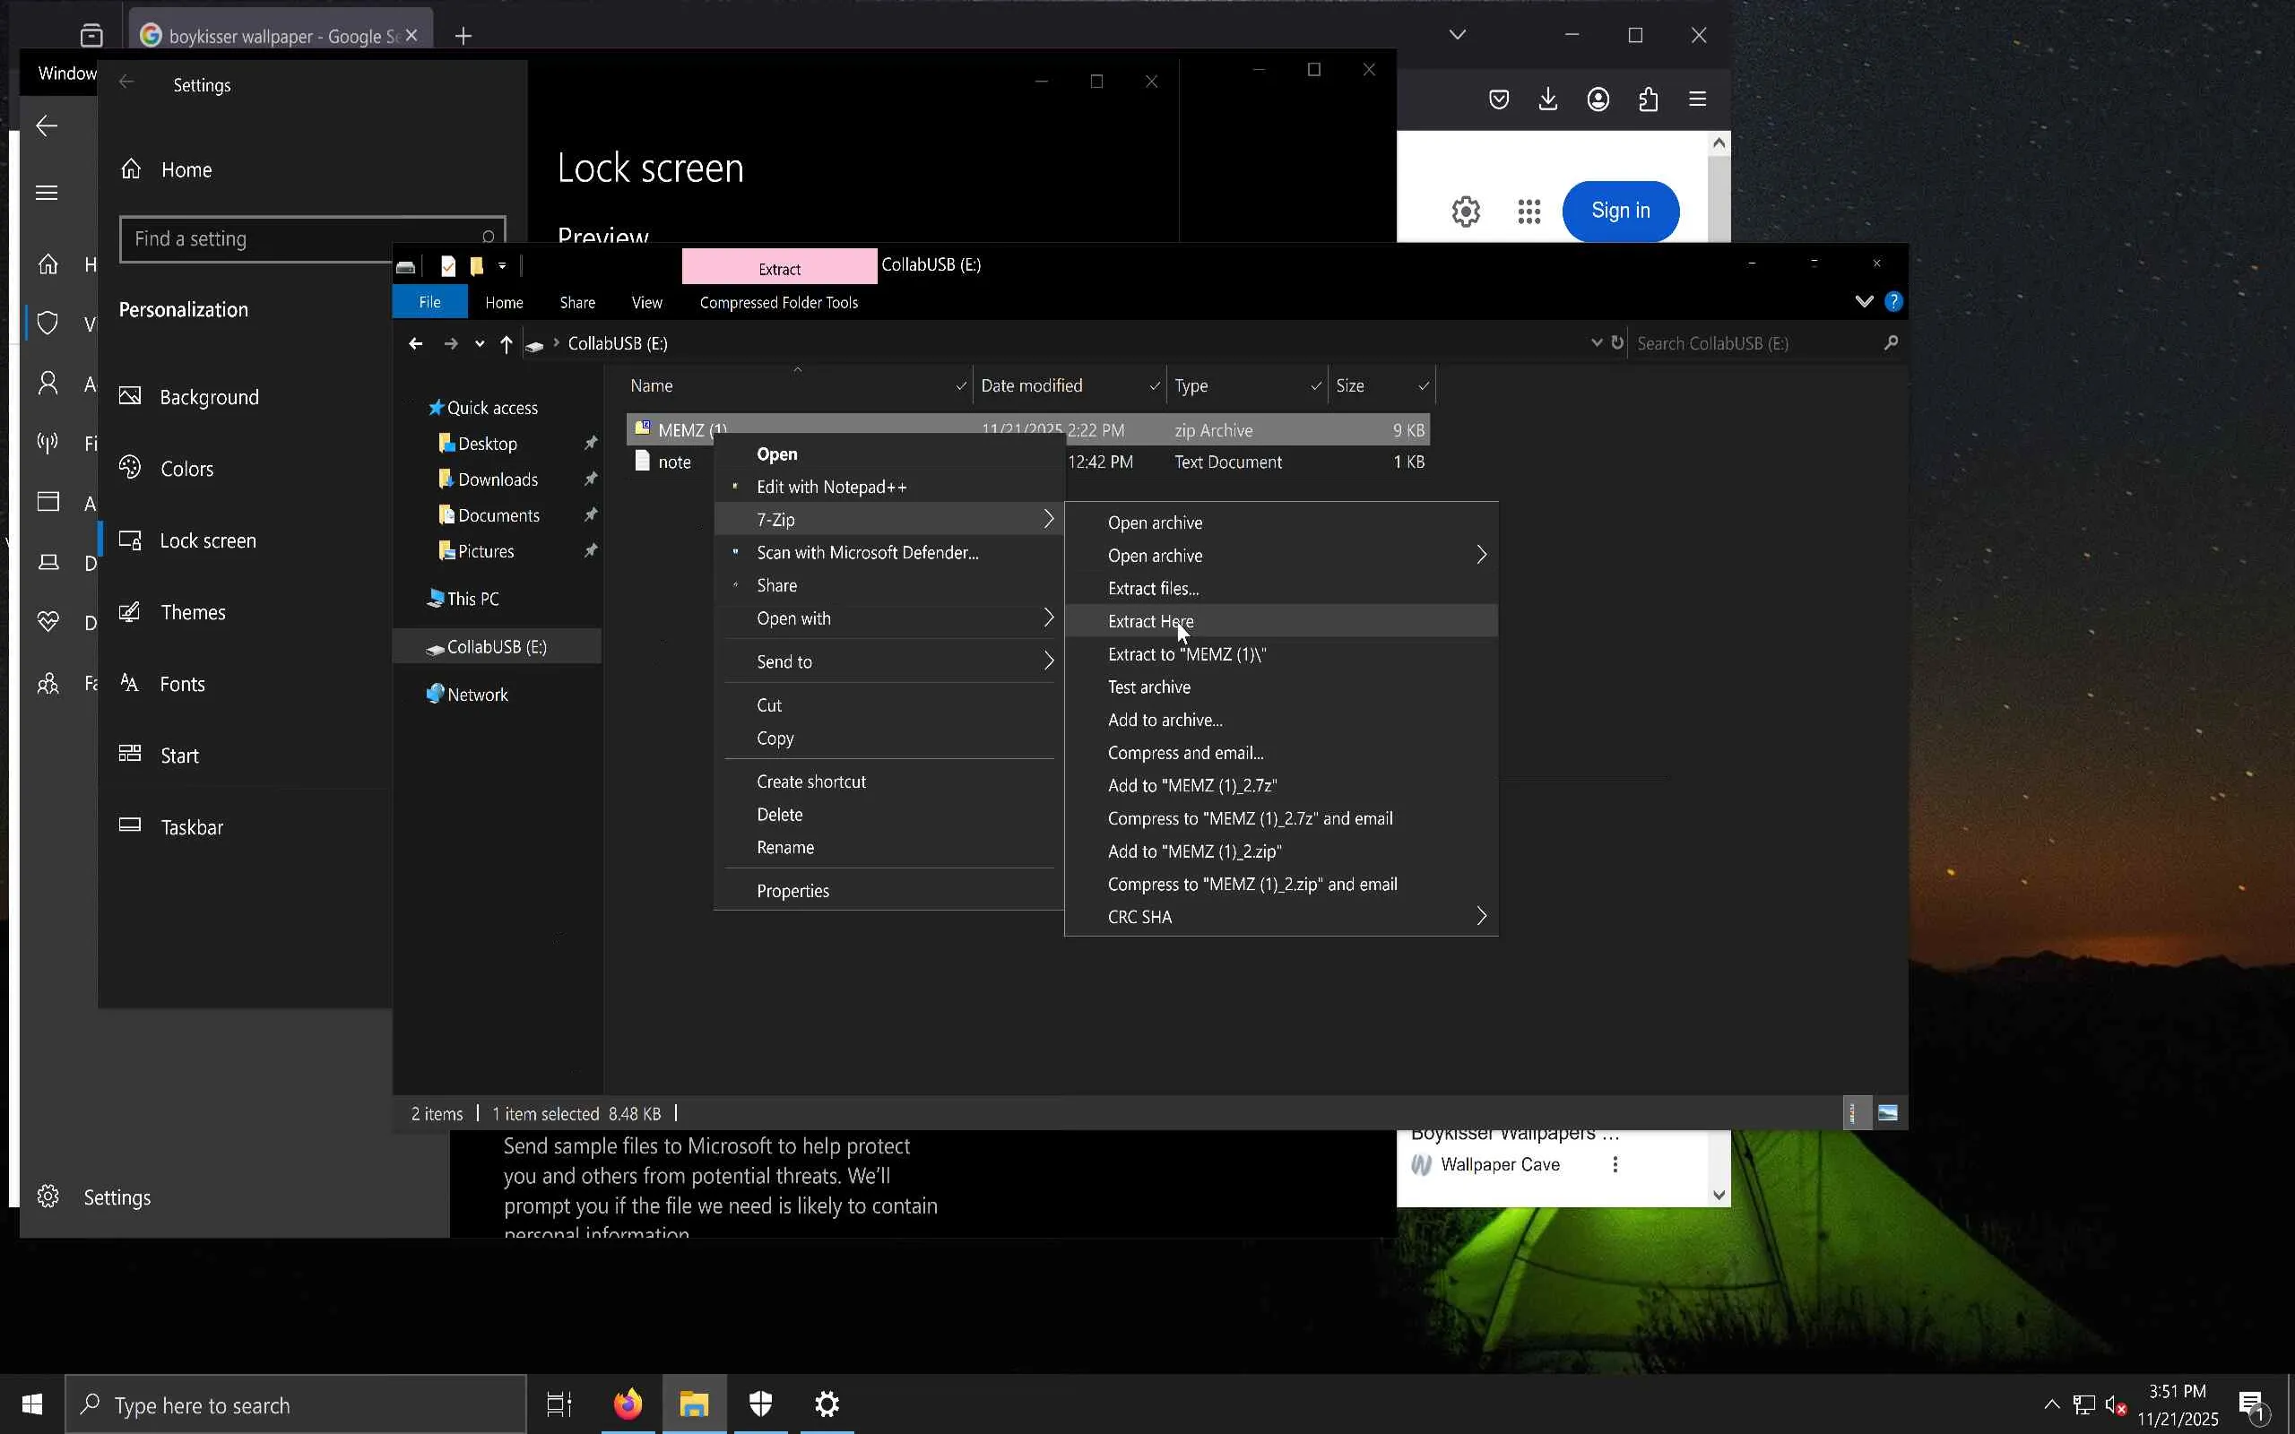Open Windows Security shield on taskbar
The width and height of the screenshot is (2295, 1434).
[760, 1404]
